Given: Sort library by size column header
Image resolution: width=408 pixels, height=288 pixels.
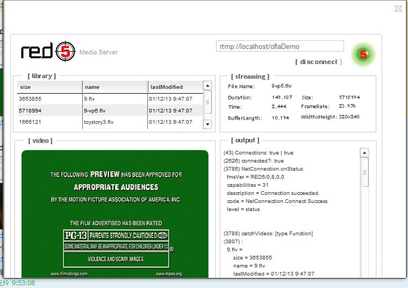Looking at the screenshot, I should point(49,87).
